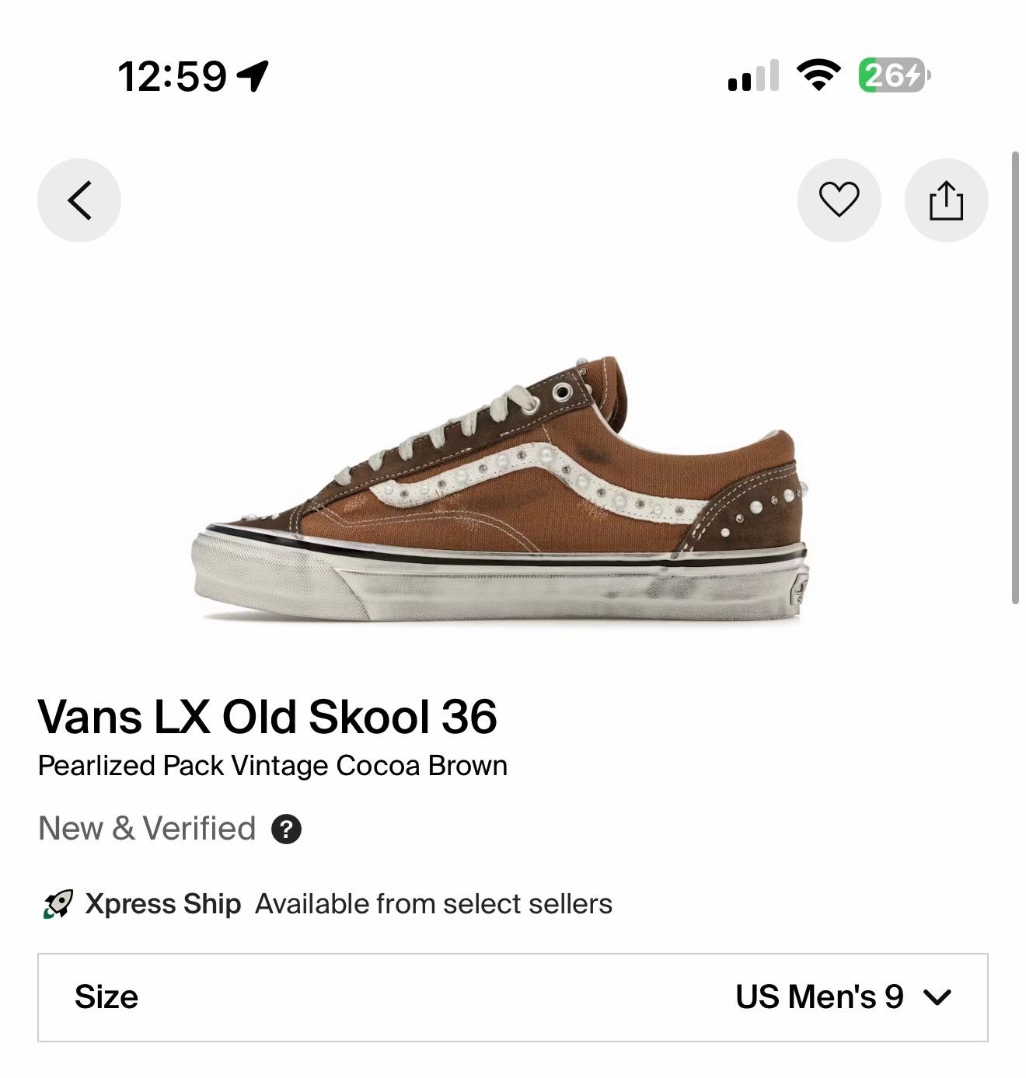The height and width of the screenshot is (1078, 1026).
Task: Click the vertical scrollbar on right edge
Action: click(x=1015, y=378)
